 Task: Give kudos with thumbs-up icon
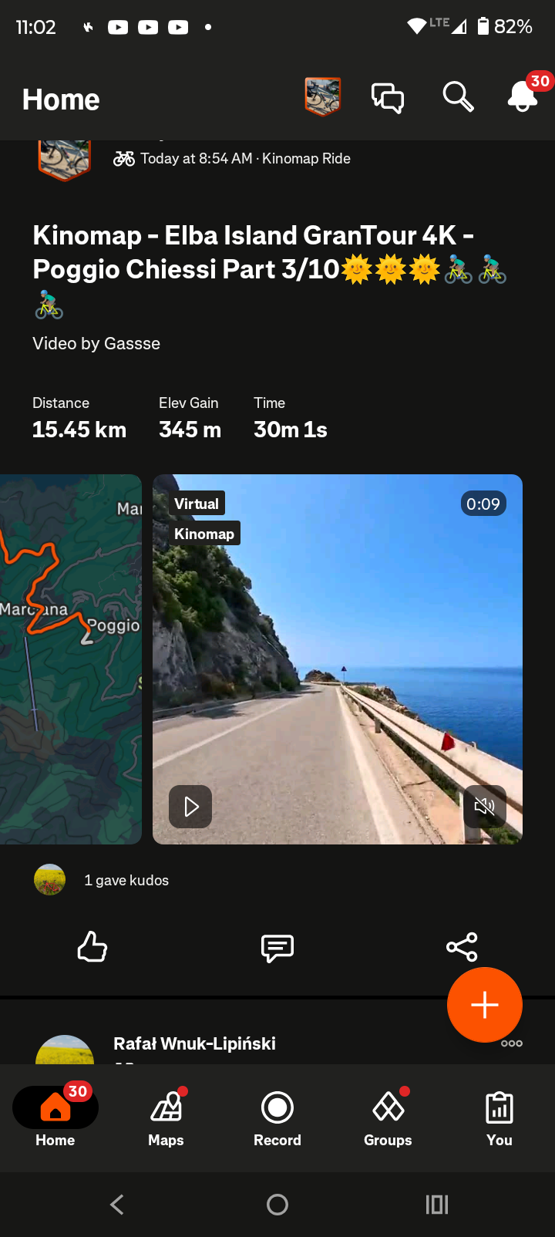click(x=92, y=947)
